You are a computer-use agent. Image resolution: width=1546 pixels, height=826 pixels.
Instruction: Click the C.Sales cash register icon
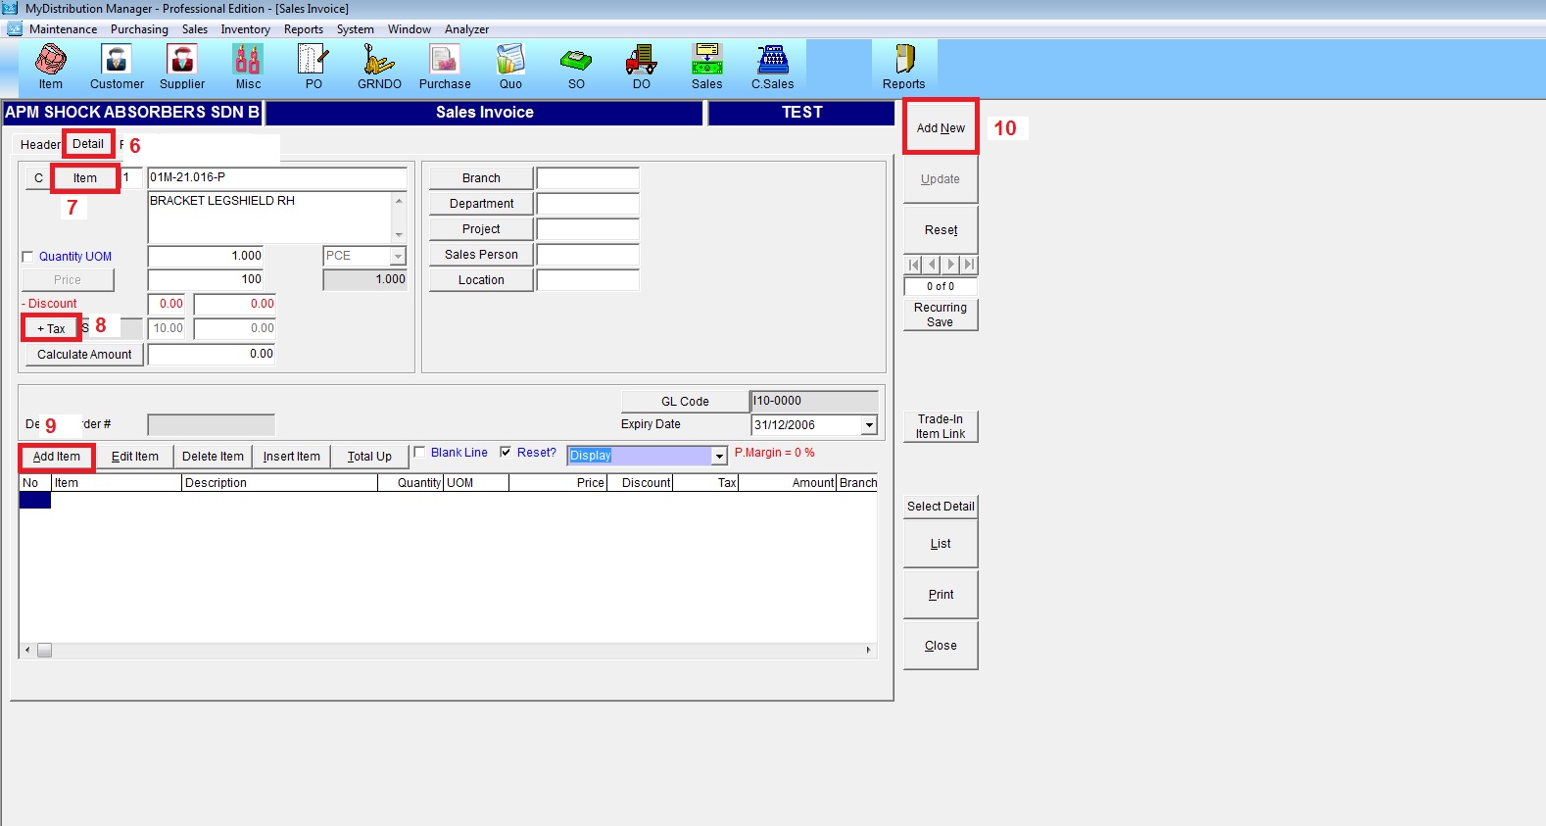pyautogui.click(x=772, y=66)
